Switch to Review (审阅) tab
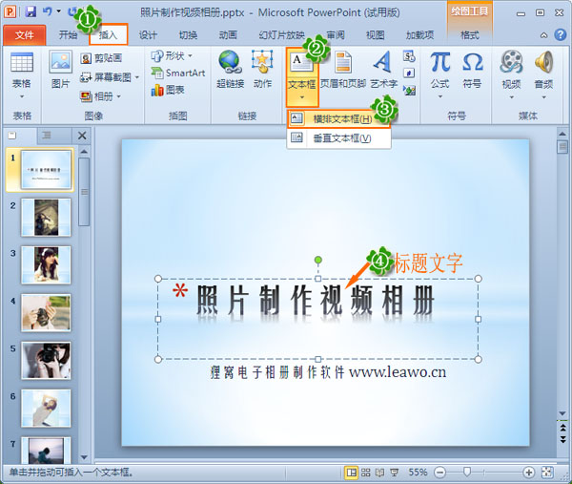The height and width of the screenshot is (484, 572). [x=336, y=35]
